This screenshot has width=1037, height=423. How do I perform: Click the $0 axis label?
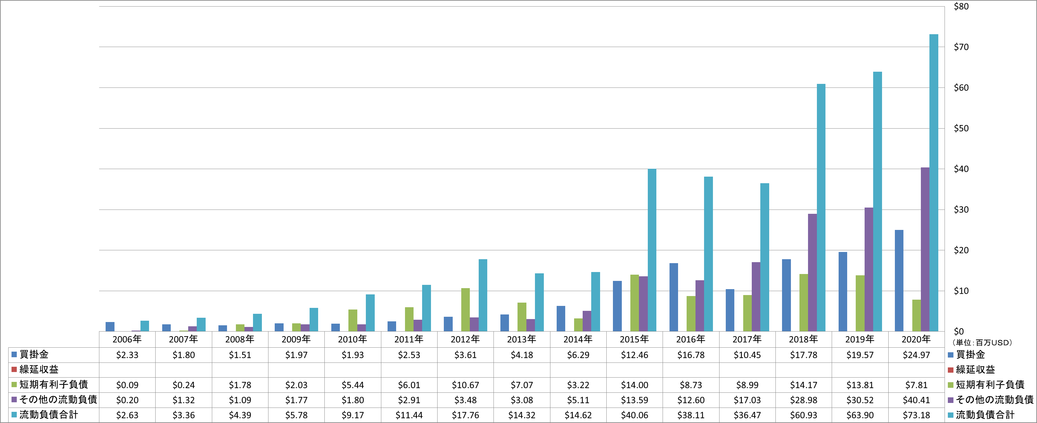tap(959, 332)
